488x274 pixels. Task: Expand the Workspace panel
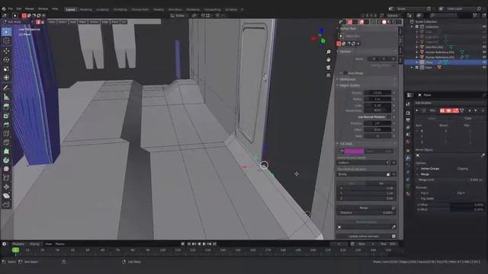point(338,79)
